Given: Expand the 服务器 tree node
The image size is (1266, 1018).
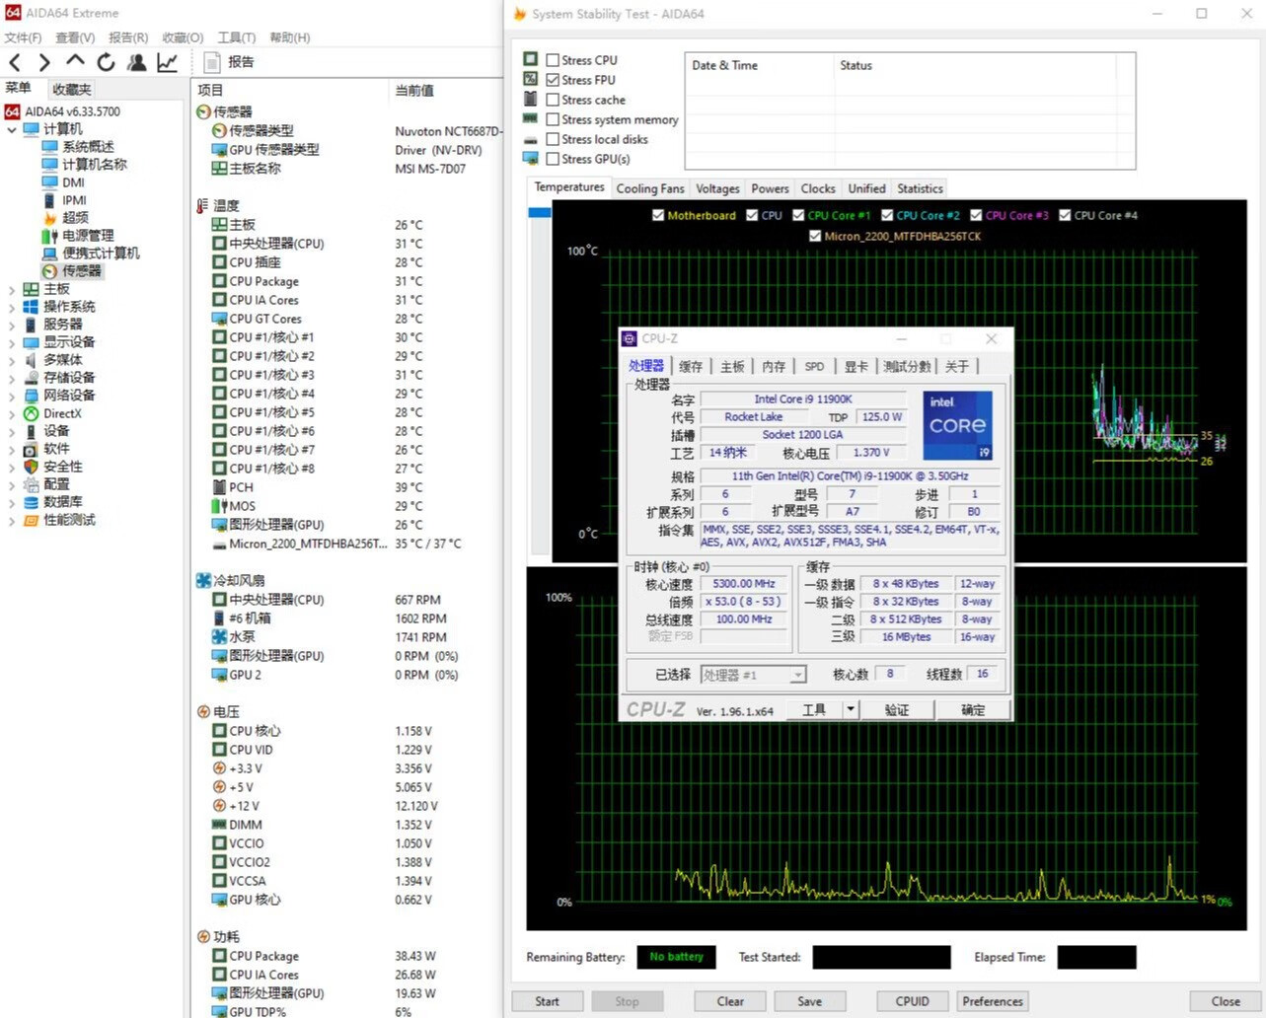Looking at the screenshot, I should pos(11,325).
